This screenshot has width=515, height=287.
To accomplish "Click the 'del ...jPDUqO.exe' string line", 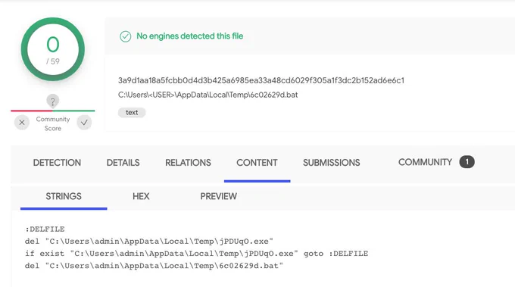I will pos(148,242).
